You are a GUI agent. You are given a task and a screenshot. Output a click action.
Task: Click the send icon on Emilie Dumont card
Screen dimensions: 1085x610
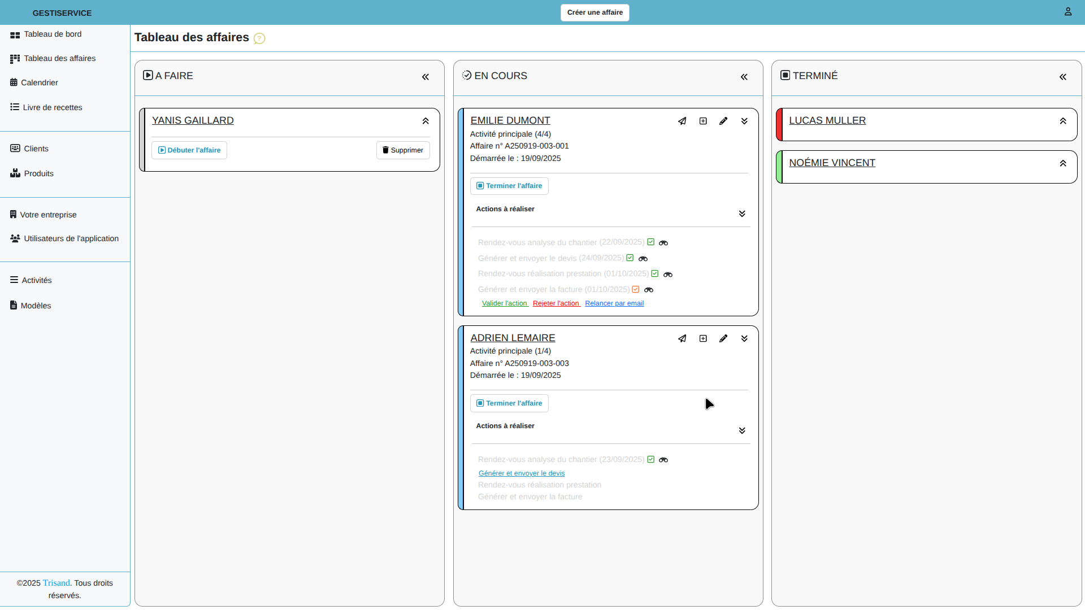click(682, 121)
